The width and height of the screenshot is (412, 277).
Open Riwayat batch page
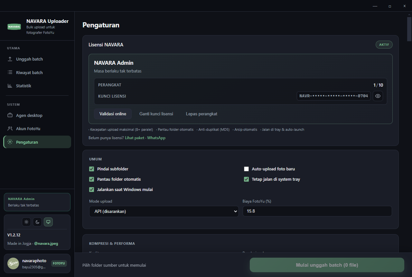pos(37,72)
